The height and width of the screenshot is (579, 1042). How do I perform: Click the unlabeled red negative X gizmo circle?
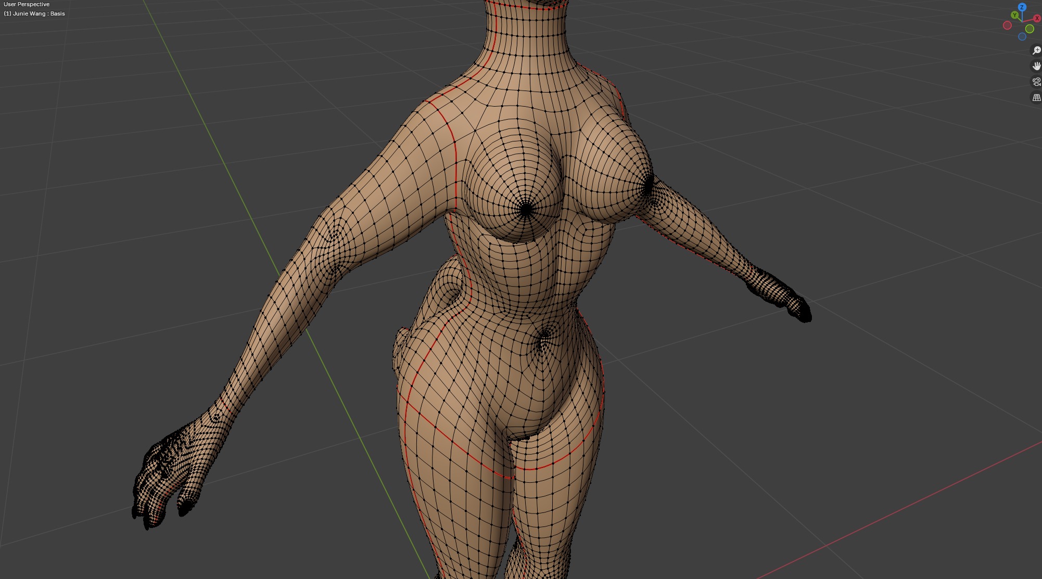click(x=1007, y=25)
